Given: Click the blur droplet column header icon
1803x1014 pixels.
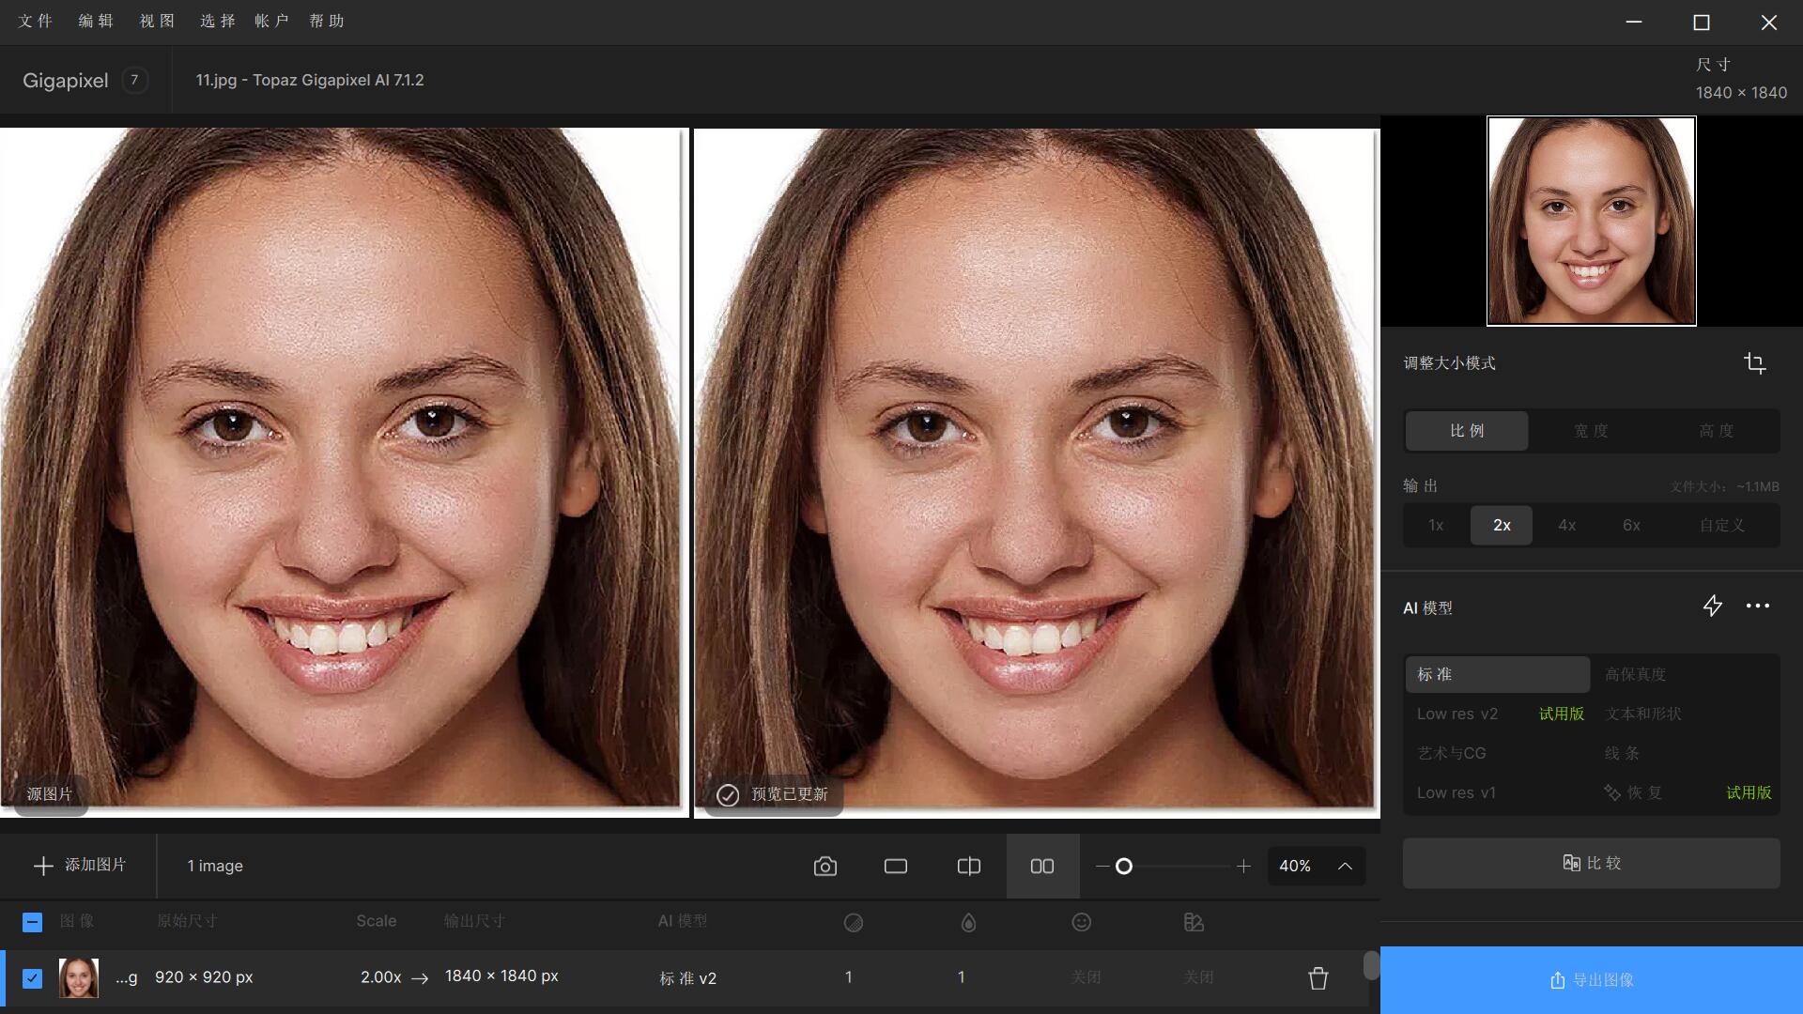Looking at the screenshot, I should click(968, 923).
